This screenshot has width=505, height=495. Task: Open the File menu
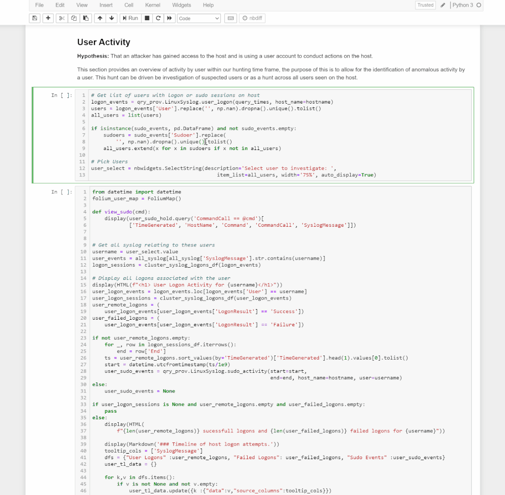tap(39, 5)
